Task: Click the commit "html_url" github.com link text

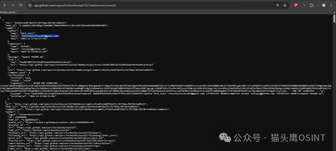Action: (x=80, y=107)
